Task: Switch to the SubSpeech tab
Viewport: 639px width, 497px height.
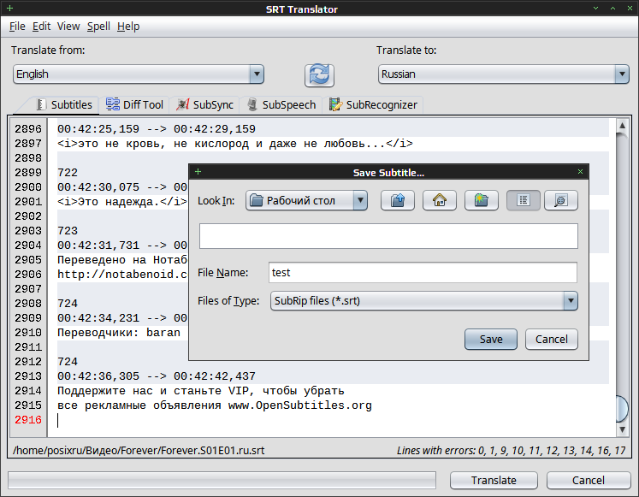Action: tap(281, 104)
